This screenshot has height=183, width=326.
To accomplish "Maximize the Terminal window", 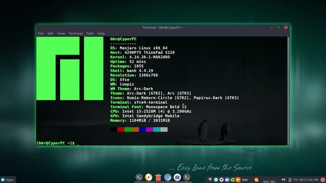I will [279, 27].
